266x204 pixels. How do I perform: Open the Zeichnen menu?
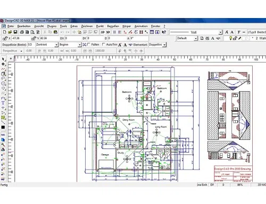(x=87, y=26)
